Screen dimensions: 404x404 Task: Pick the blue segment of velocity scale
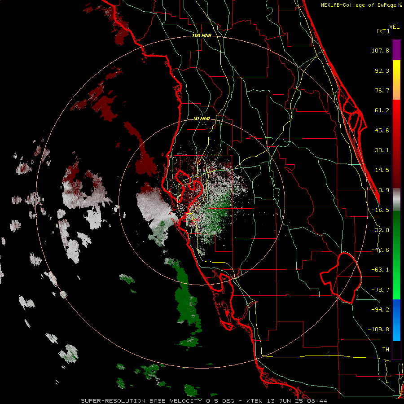(x=396, y=320)
